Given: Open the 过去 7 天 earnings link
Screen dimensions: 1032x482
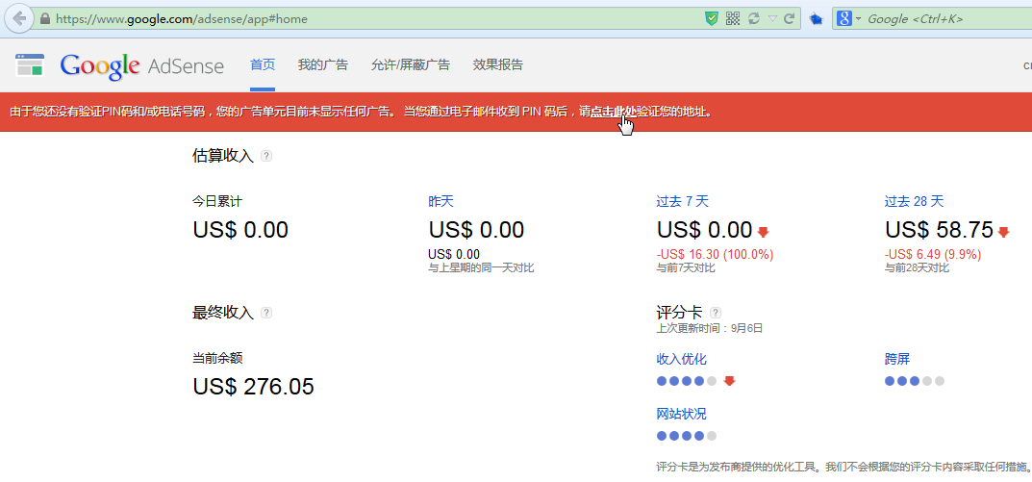Looking at the screenshot, I should coord(683,201).
